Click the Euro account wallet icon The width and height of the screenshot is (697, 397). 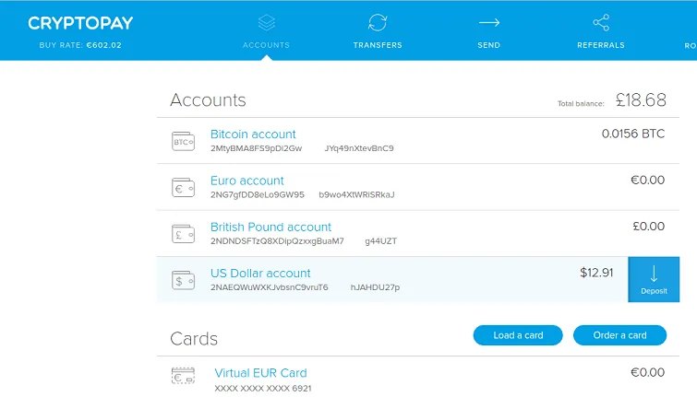point(183,188)
